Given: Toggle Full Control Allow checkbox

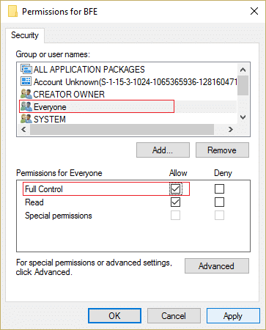Looking at the screenshot, I should [x=175, y=188].
